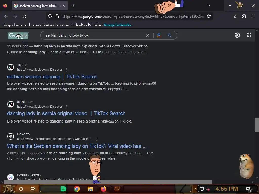This screenshot has height=194, width=259.
Task: Go back to the previous page
Action: (x=6, y=16)
